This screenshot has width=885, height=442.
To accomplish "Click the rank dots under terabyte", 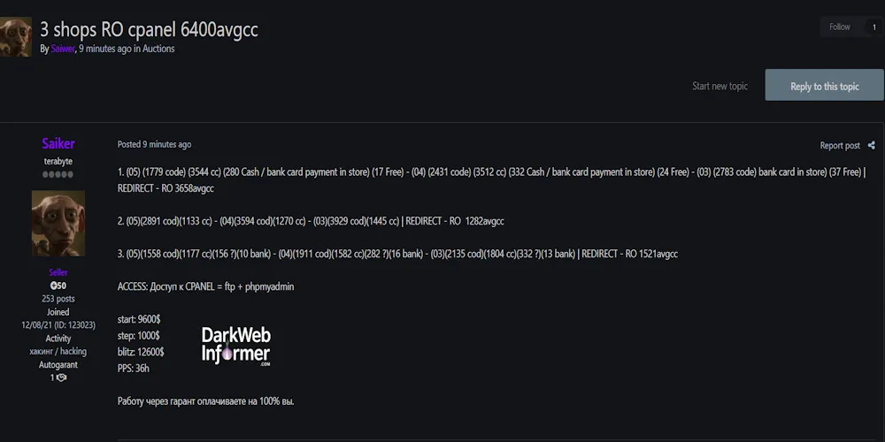I will pos(58,174).
